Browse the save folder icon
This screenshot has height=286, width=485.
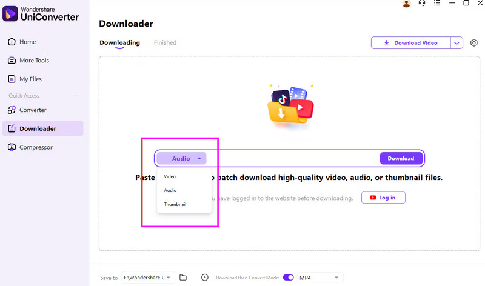click(x=183, y=278)
